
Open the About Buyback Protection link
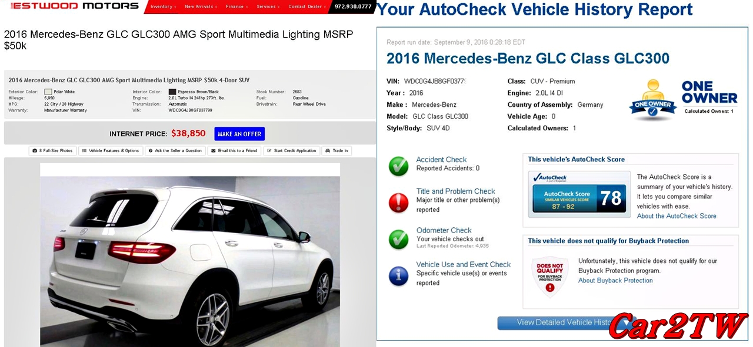[x=615, y=281]
